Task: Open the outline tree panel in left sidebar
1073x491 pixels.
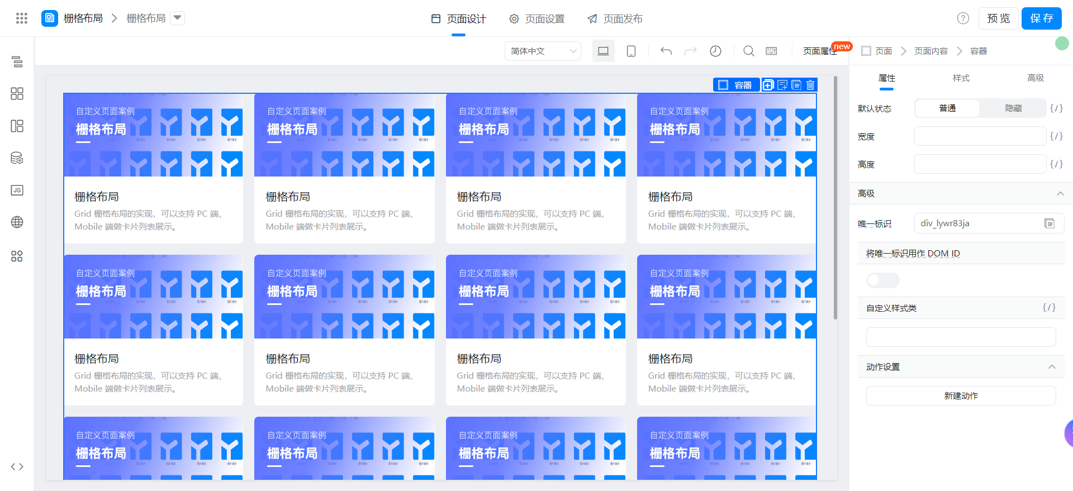Action: point(17,61)
